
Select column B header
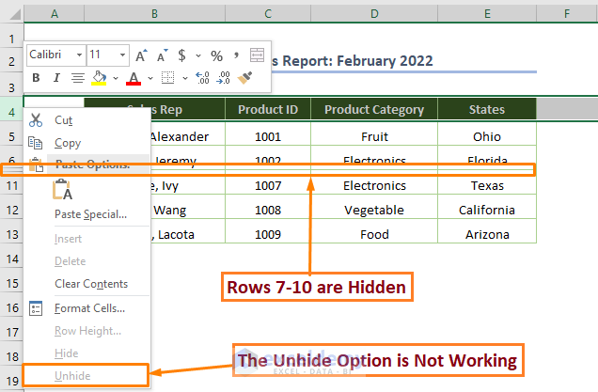154,14
